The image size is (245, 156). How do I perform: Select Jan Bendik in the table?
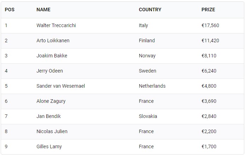[49, 116]
